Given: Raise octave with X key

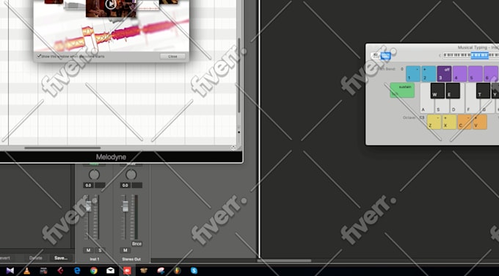Looking at the screenshot, I should [x=449, y=122].
